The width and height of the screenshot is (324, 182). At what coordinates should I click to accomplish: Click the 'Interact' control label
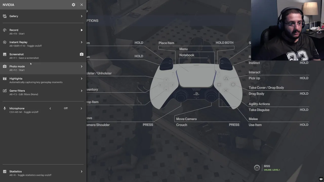pyautogui.click(x=254, y=72)
